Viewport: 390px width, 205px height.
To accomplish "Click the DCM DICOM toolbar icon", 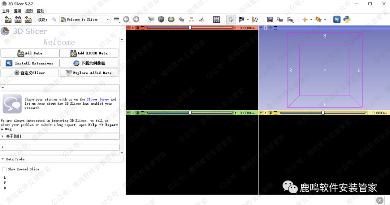I will point(18,20).
